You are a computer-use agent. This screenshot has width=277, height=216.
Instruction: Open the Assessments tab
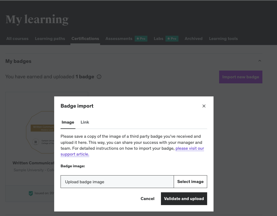(x=119, y=39)
